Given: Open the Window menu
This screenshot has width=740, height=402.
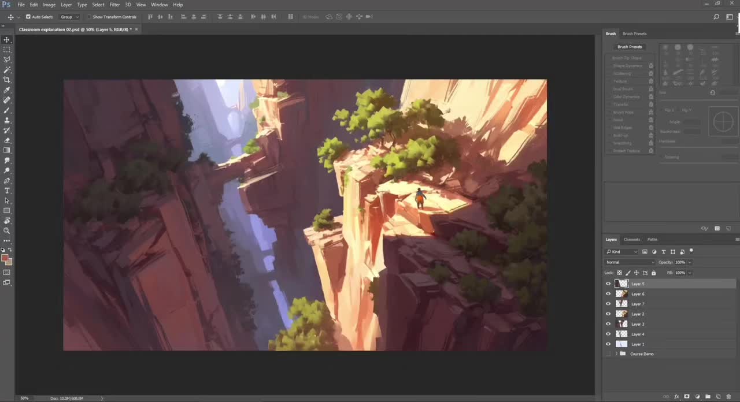Looking at the screenshot, I should coord(160,5).
